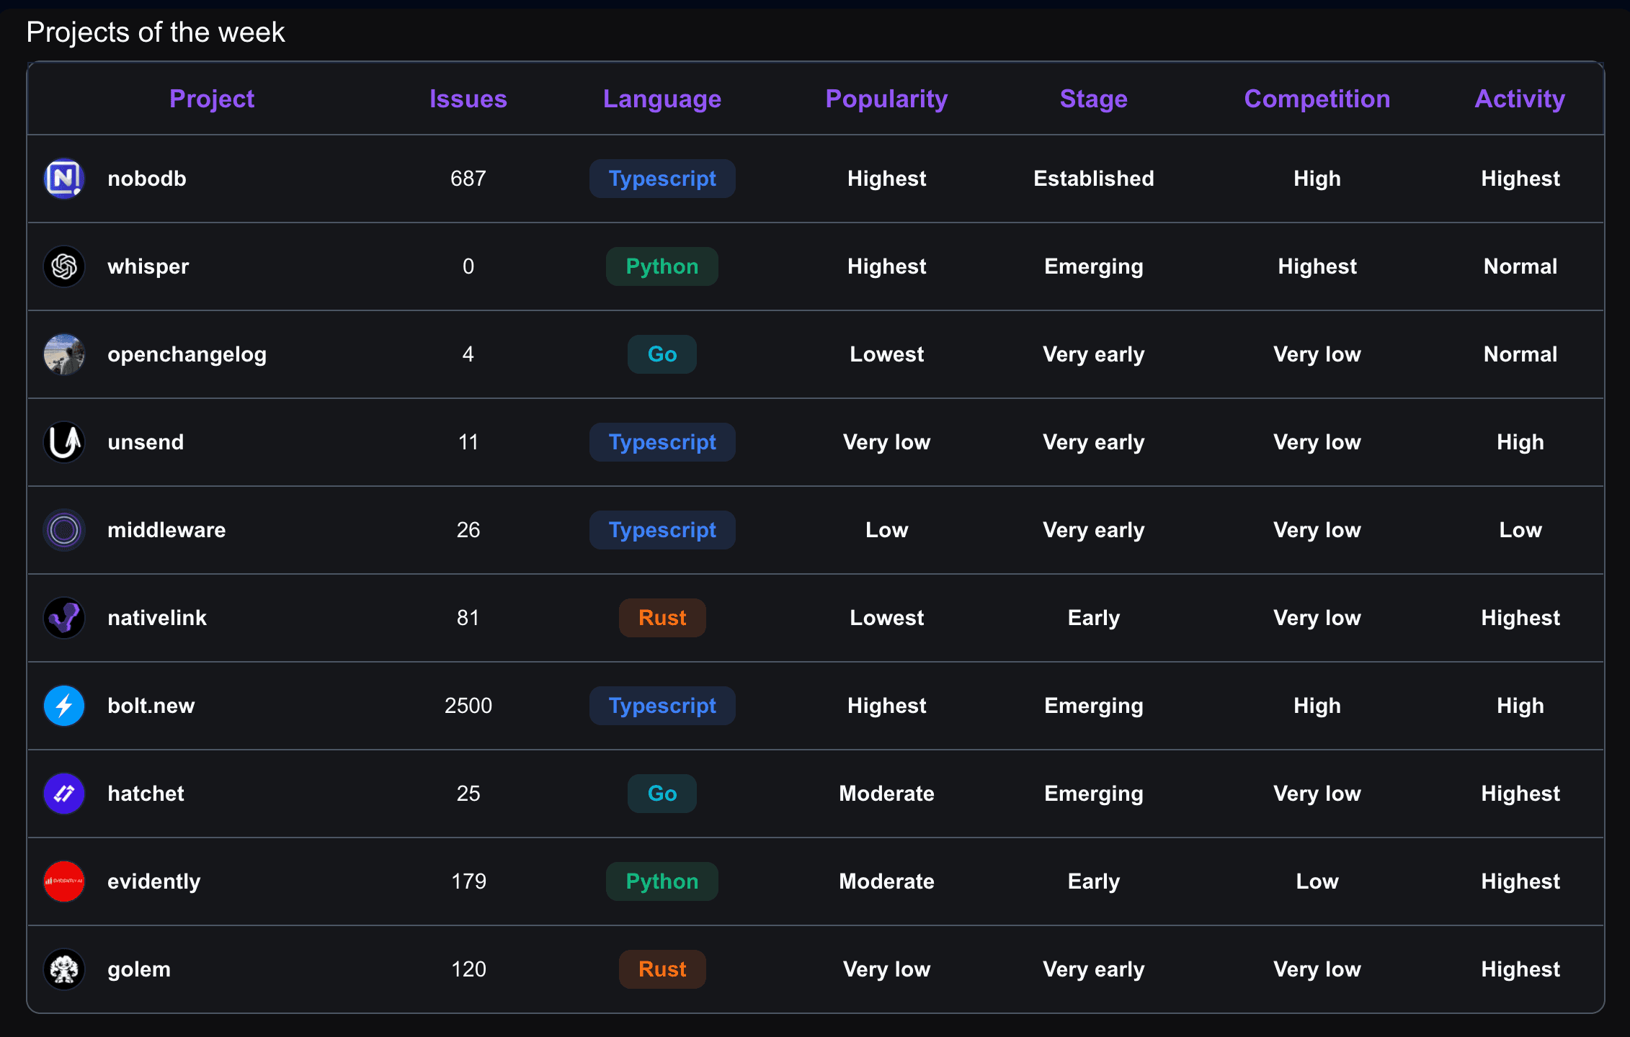
Task: Click the 179 issues count for evidently
Action: [x=468, y=881]
